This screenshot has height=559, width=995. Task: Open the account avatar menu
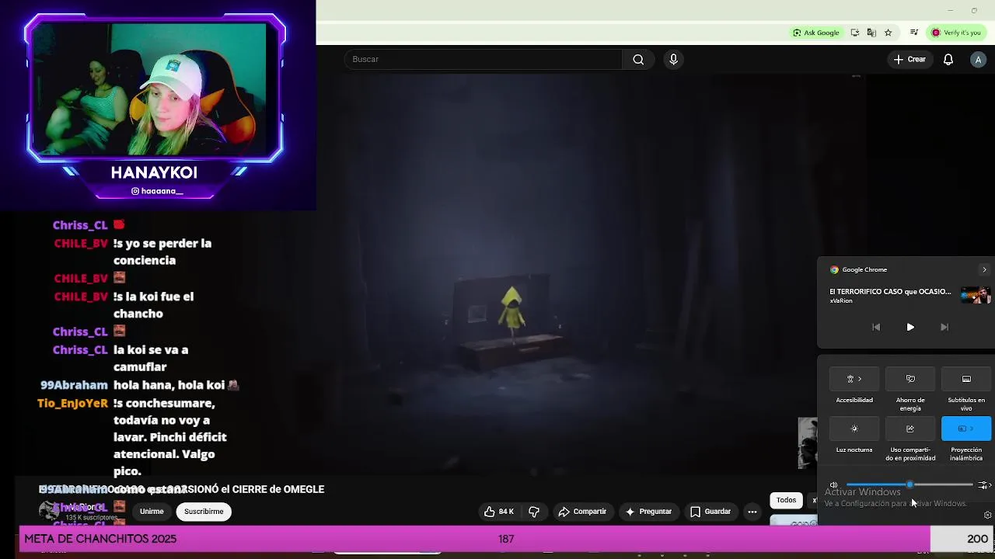[978, 60]
